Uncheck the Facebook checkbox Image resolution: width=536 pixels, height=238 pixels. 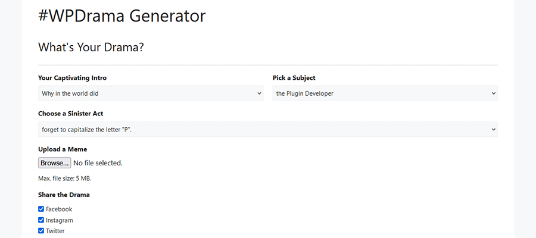tap(41, 209)
